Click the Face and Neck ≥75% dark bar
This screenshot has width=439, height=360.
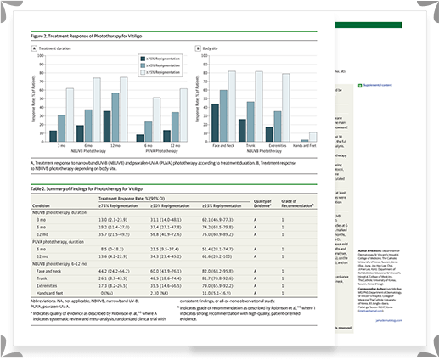pos(215,122)
